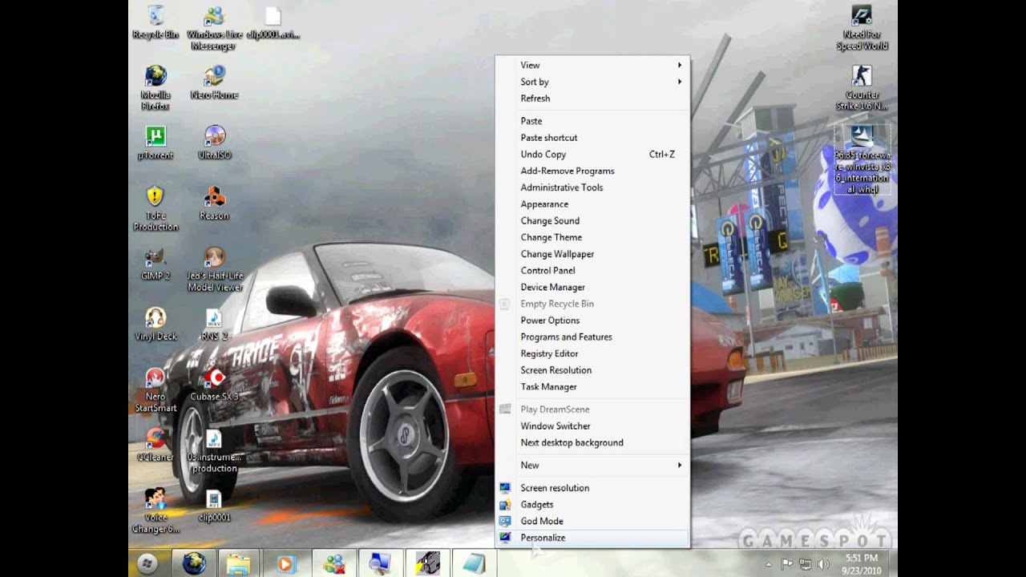Screen dimensions: 1026x577
Task: Select Undo Copy menu entry
Action: (592, 154)
